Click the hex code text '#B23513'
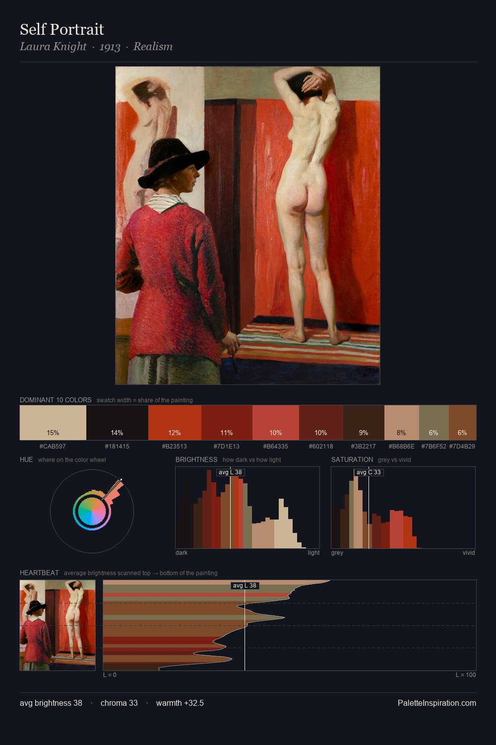 (175, 447)
